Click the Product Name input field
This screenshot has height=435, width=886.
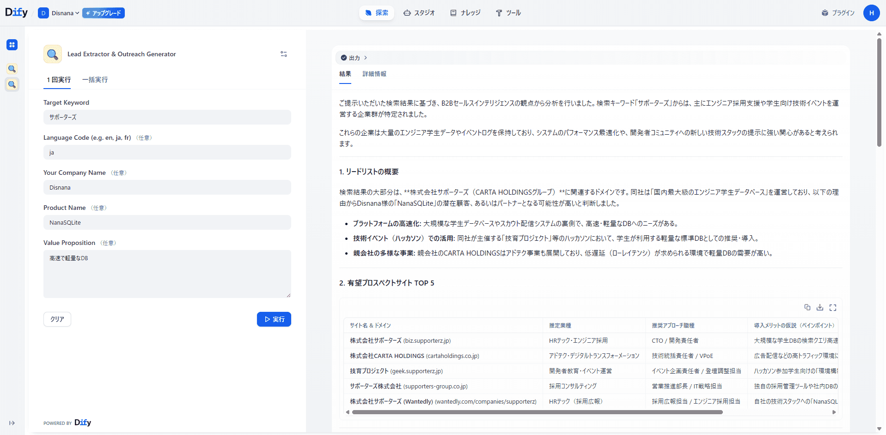click(167, 222)
